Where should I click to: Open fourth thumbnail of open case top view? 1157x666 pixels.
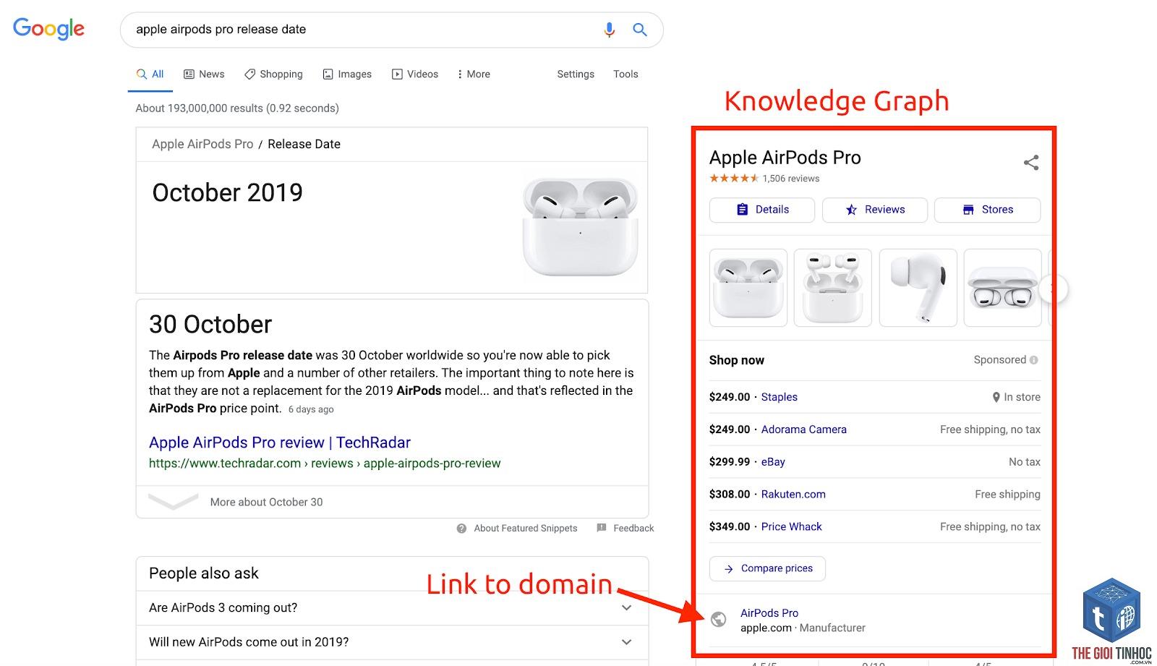pyautogui.click(x=1003, y=288)
